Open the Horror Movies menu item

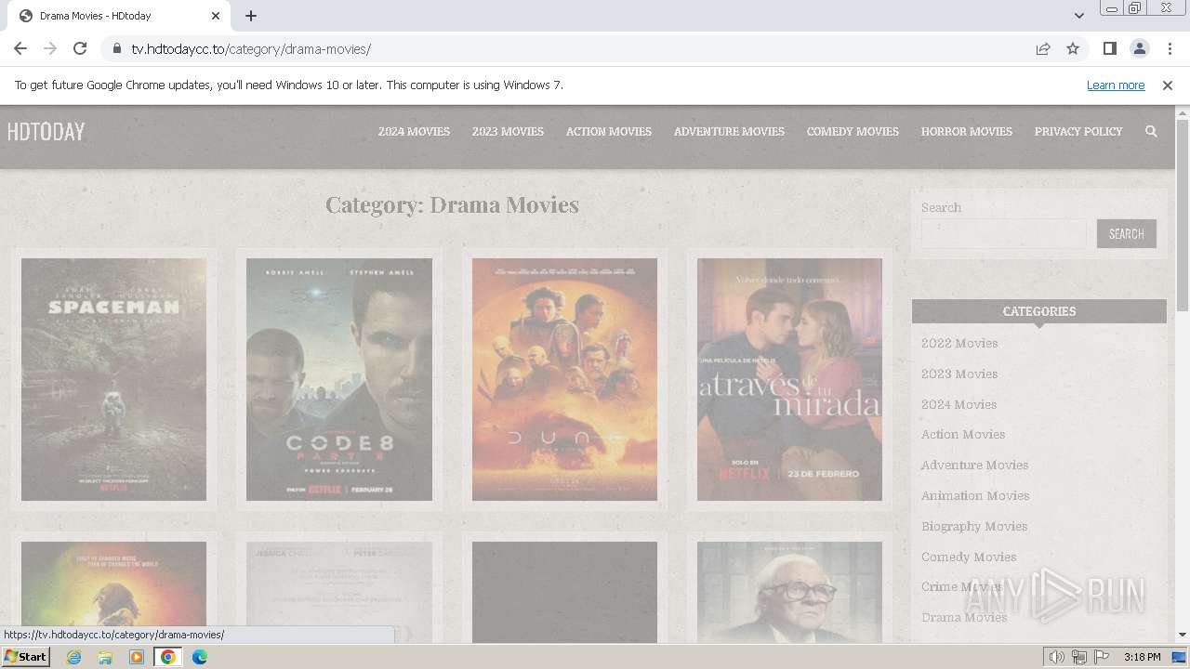(x=967, y=132)
